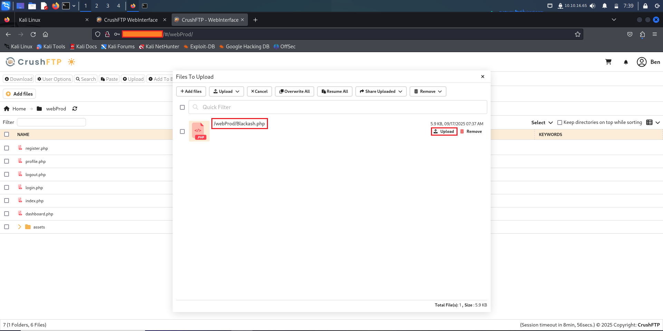Toggle the NAME header select-all checkbox
Image resolution: width=663 pixels, height=331 pixels.
pyautogui.click(x=7, y=134)
